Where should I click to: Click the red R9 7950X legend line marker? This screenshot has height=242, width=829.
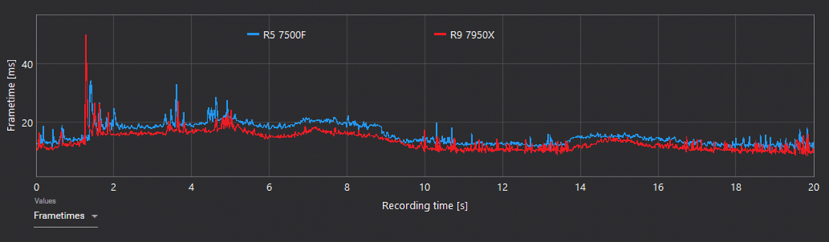(440, 35)
